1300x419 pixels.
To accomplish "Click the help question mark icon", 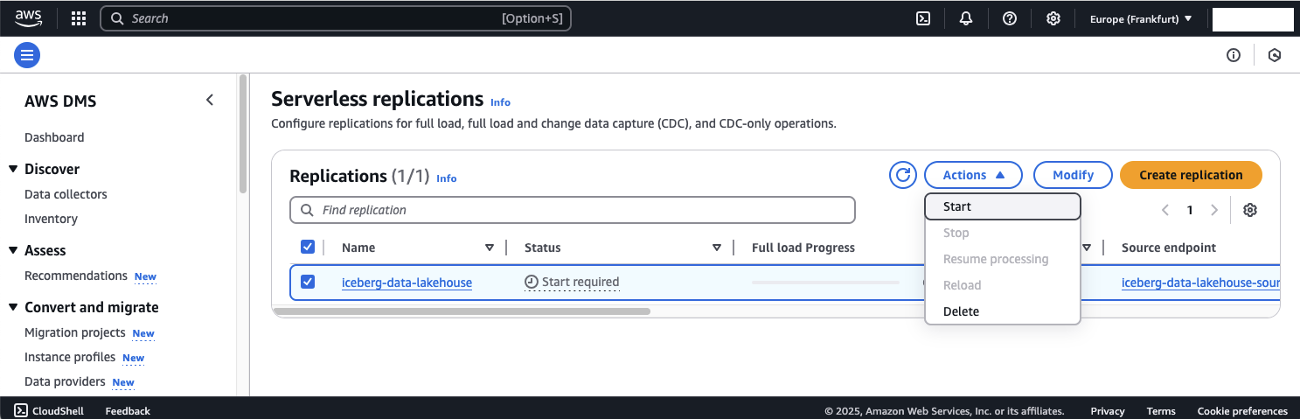I will (1010, 18).
